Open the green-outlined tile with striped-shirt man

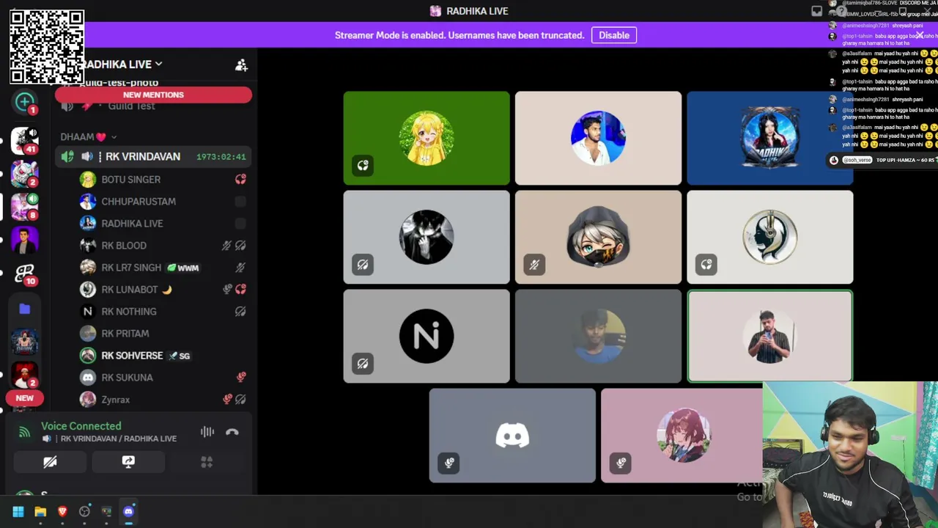769,337
